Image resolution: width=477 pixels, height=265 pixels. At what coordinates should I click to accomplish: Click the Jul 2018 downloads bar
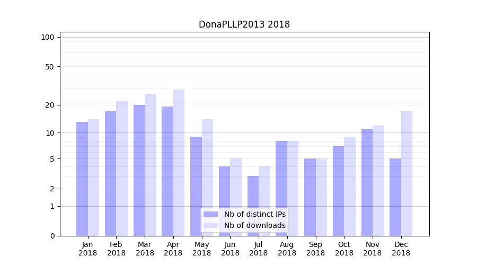[264, 201]
